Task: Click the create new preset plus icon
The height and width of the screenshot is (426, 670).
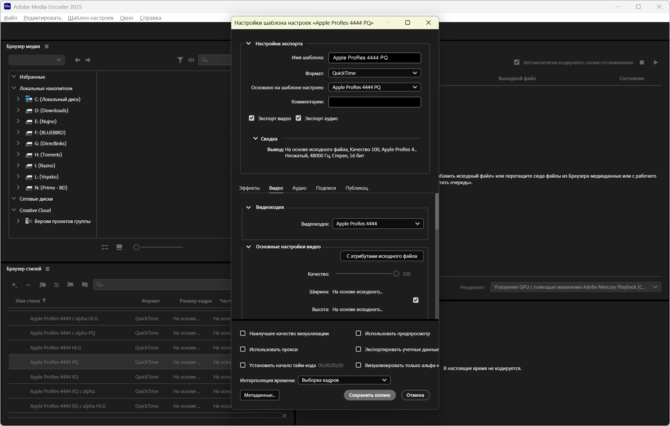Action: tap(14, 285)
